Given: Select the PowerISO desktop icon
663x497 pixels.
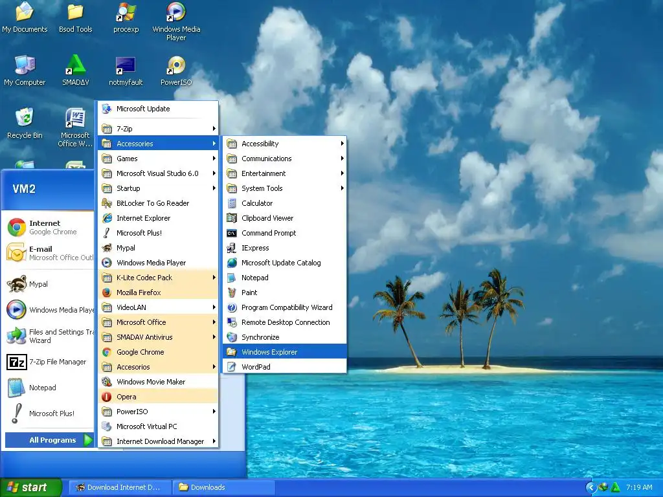Looking at the screenshot, I should 176,70.
